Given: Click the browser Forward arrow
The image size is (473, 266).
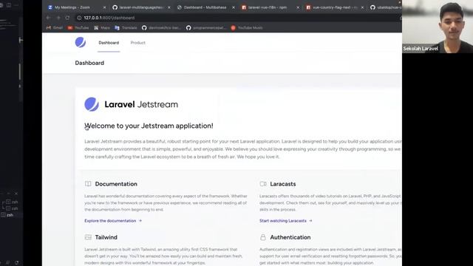Looking at the screenshot, I should coord(58,18).
